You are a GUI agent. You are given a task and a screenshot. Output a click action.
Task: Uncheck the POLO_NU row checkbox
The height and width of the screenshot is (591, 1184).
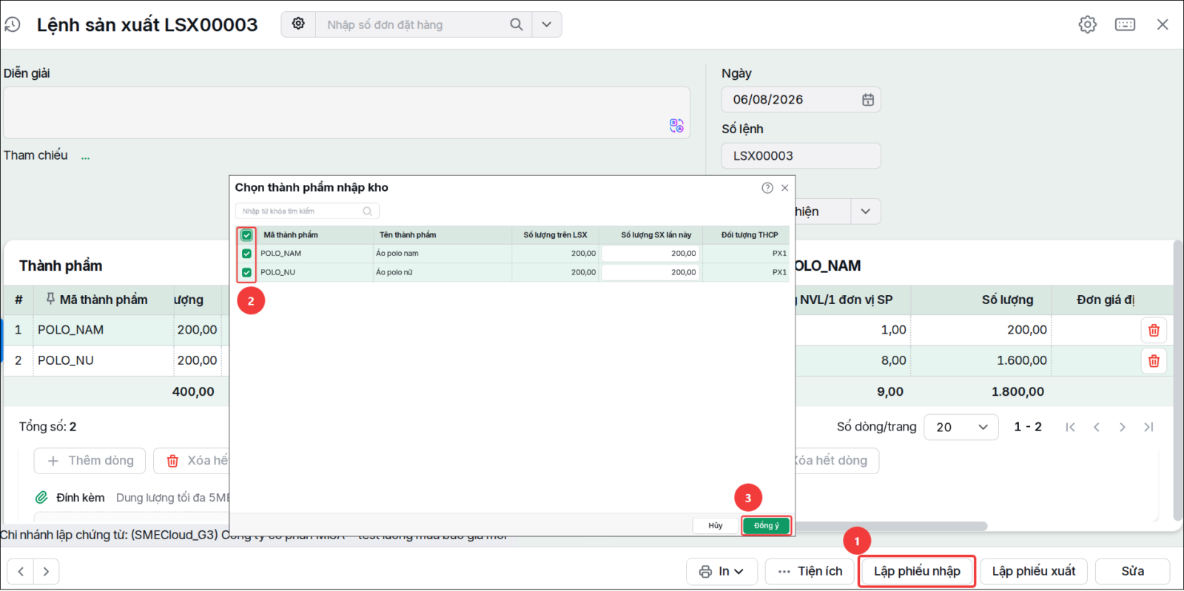pyautogui.click(x=246, y=272)
